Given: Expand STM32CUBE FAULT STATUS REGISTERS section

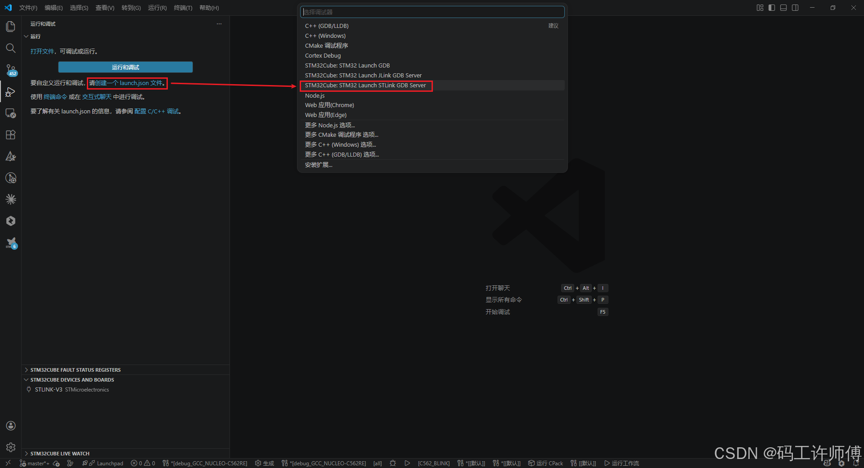Looking at the screenshot, I should [126, 370].
